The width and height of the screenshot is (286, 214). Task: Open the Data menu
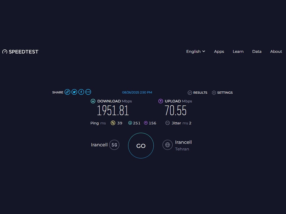tap(257, 52)
